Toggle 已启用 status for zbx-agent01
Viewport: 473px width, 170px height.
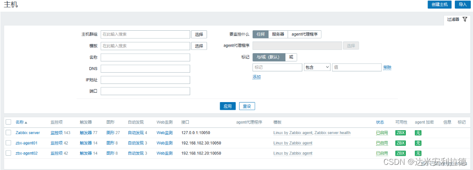tap(382, 143)
